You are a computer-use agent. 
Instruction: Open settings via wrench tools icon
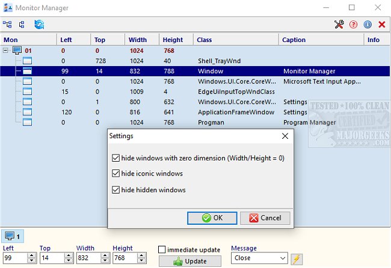[339, 25]
